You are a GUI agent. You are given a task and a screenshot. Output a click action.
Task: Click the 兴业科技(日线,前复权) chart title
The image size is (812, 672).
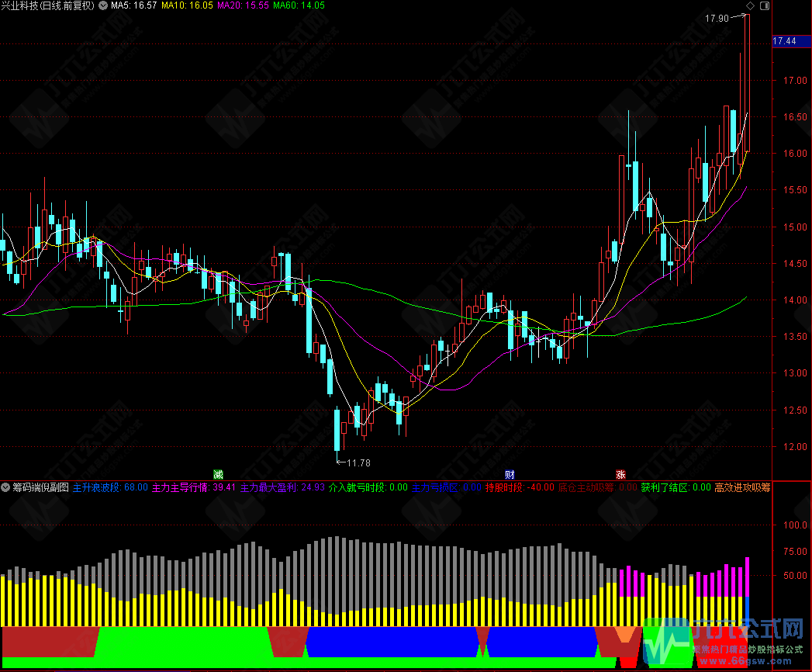pyautogui.click(x=47, y=5)
